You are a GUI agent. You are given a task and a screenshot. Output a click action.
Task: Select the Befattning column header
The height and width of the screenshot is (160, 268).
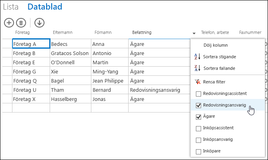(x=142, y=32)
